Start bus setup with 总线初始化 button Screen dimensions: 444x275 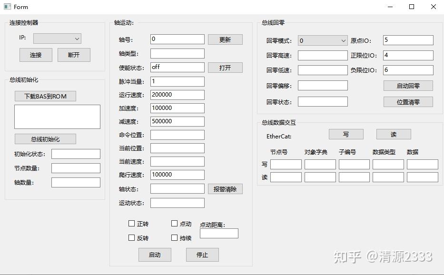tap(45, 138)
